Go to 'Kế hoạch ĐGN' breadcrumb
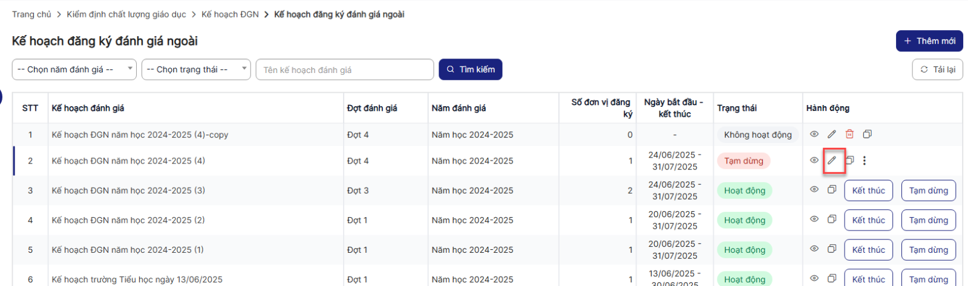 click(230, 14)
